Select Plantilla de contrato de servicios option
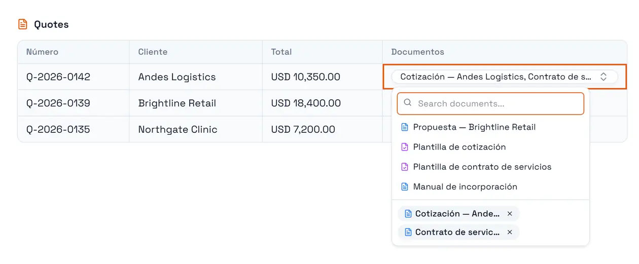This screenshot has height=264, width=639. [490, 167]
